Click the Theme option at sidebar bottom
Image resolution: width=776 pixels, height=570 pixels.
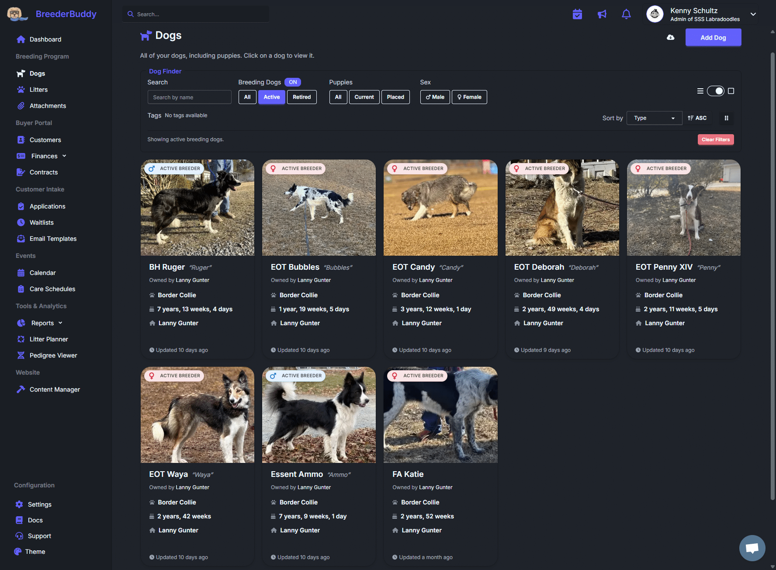pos(35,551)
